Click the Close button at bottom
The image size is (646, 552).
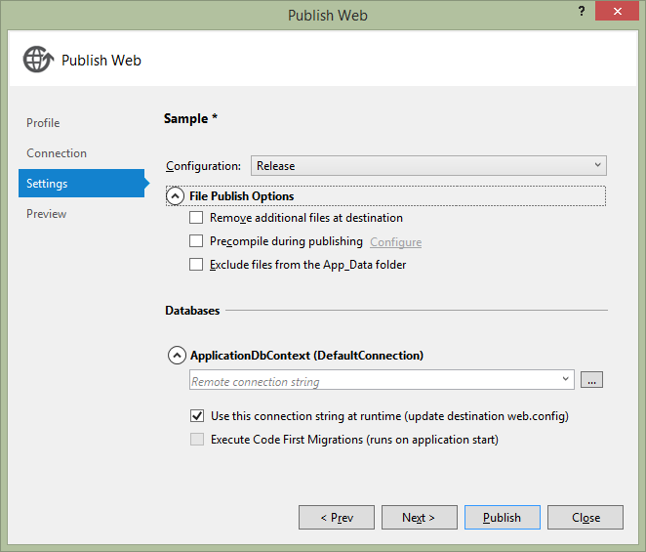tap(585, 518)
